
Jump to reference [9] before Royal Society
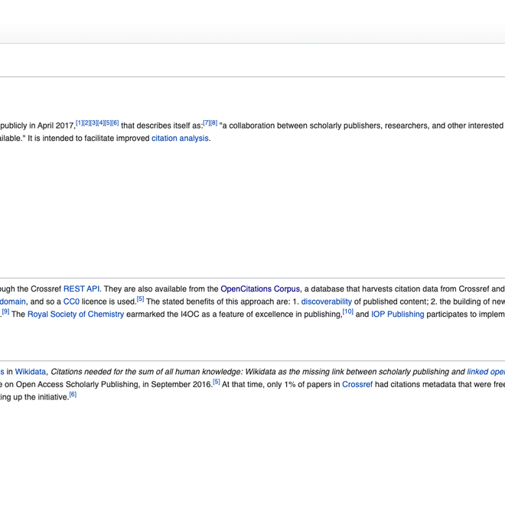point(6,311)
